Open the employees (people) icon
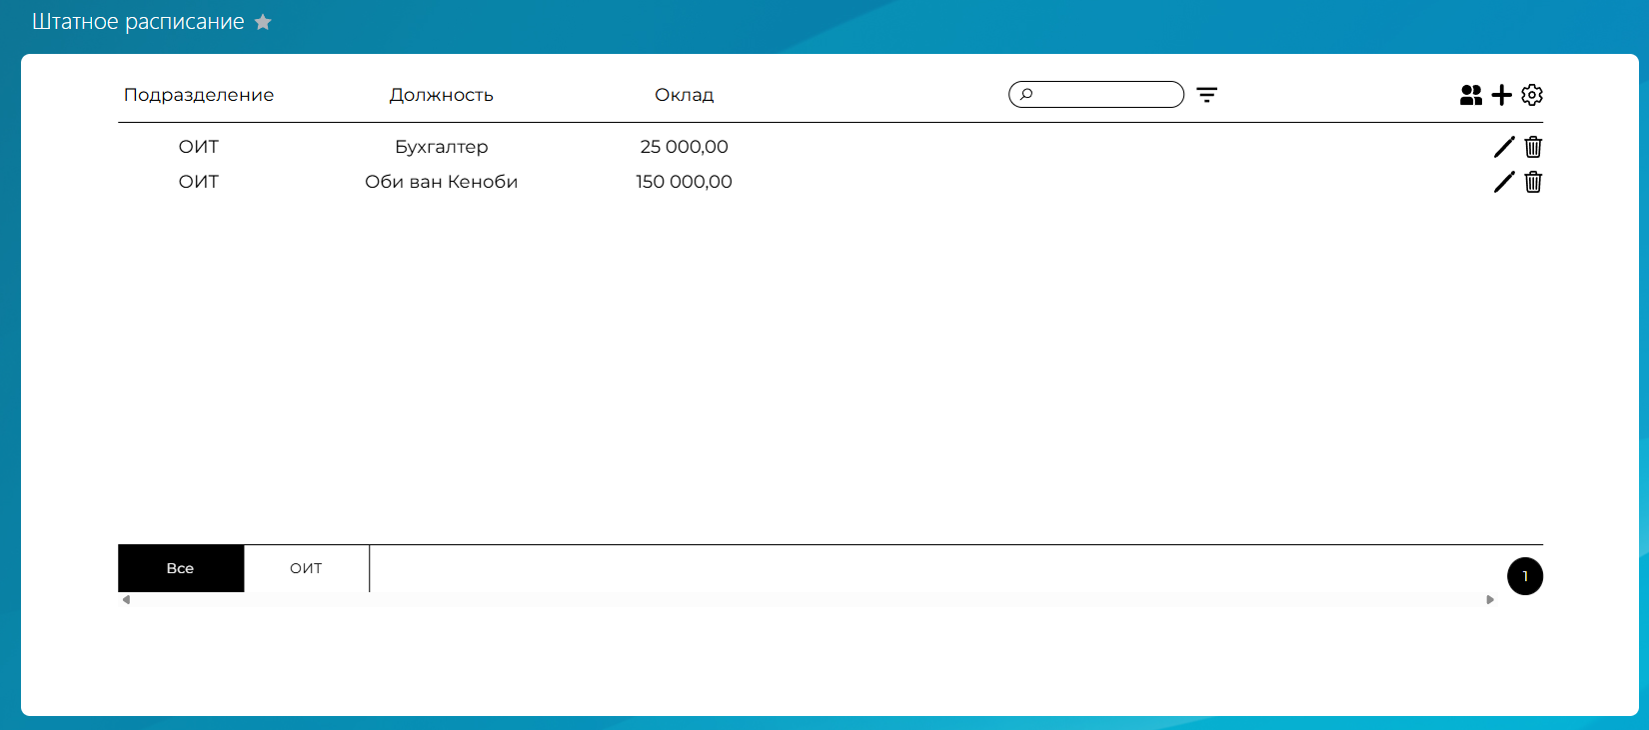1649x730 pixels. [x=1471, y=95]
